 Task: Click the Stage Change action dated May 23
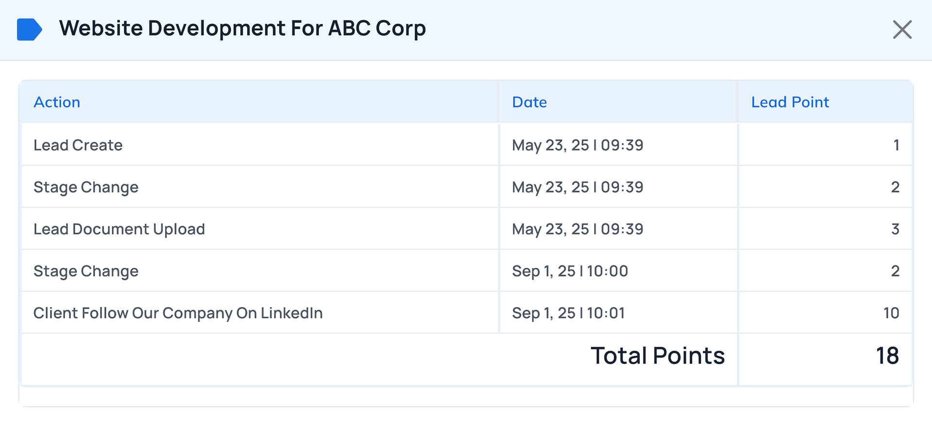(86, 187)
